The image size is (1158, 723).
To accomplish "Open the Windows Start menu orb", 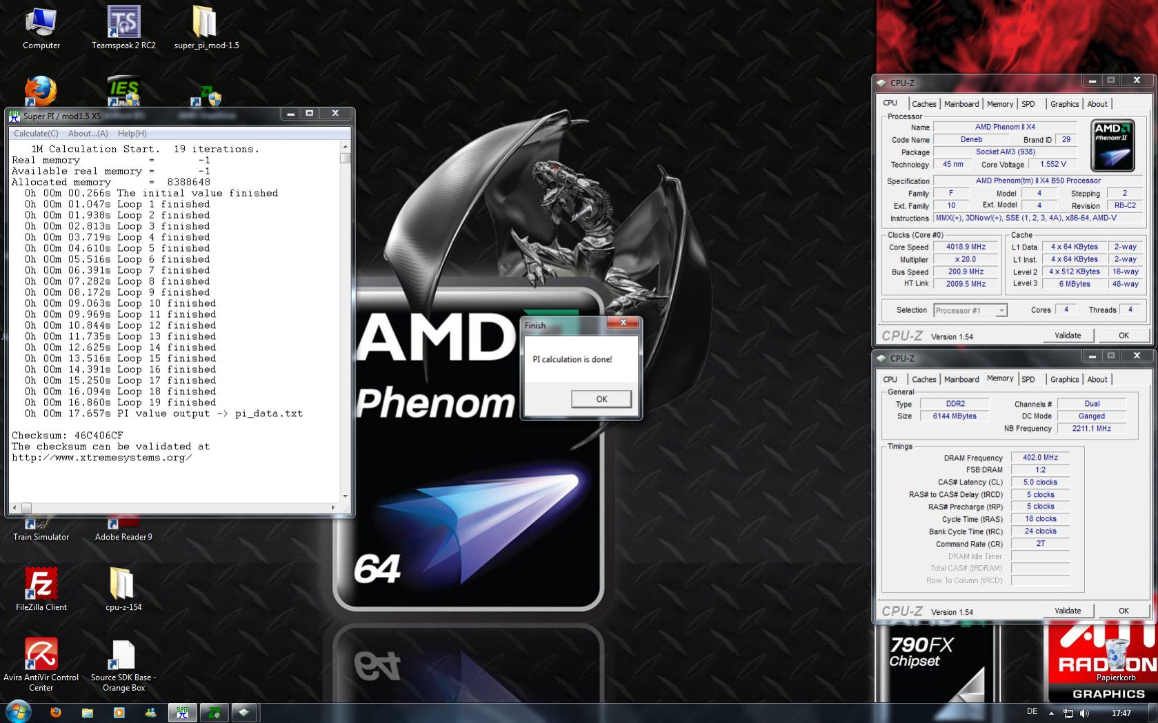I will (x=17, y=712).
